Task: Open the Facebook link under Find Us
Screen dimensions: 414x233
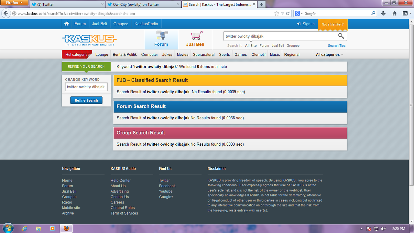Action: click(x=167, y=186)
